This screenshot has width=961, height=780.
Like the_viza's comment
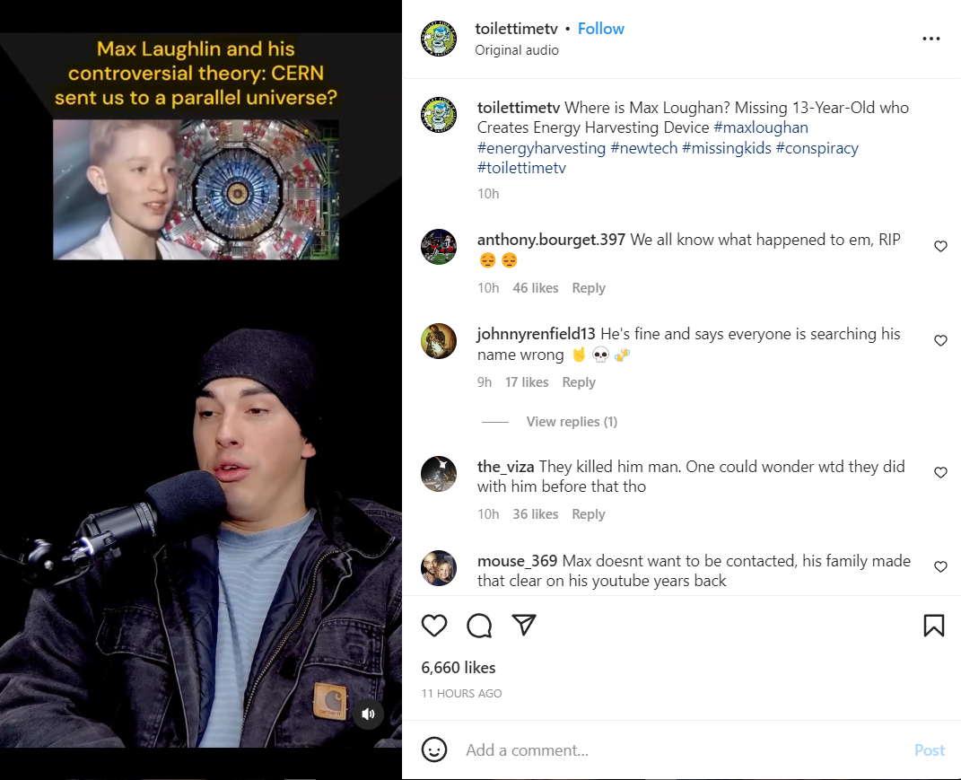coord(940,473)
